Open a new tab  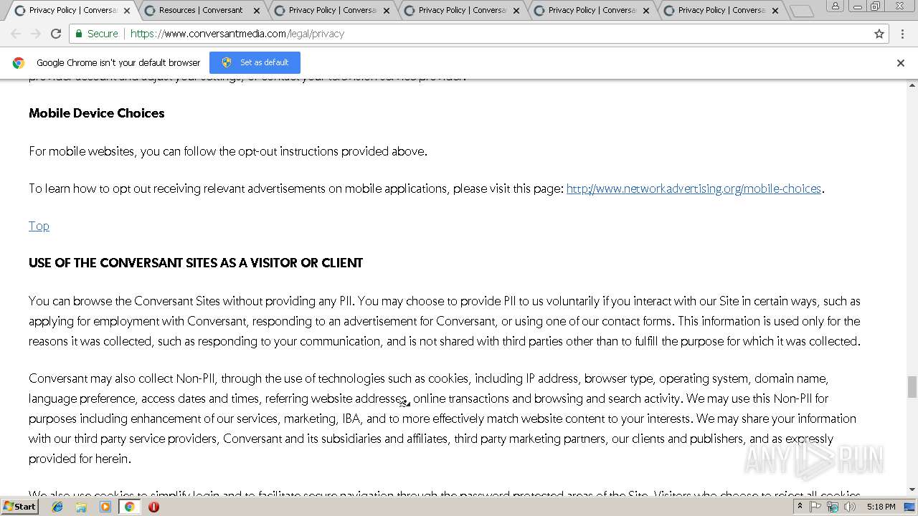(801, 11)
